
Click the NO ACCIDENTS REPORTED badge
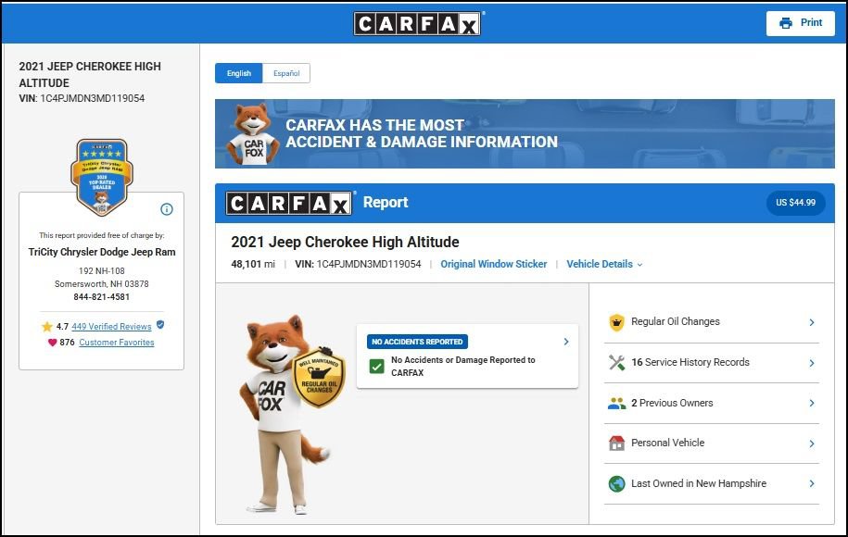[417, 342]
